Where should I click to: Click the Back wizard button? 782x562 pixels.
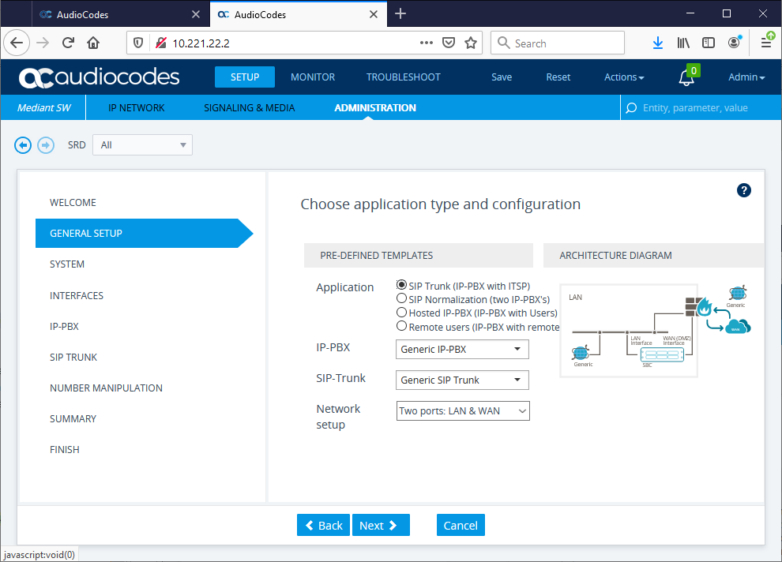pos(324,525)
